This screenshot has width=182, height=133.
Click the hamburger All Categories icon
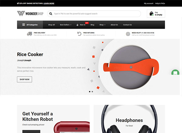click(x=24, y=24)
